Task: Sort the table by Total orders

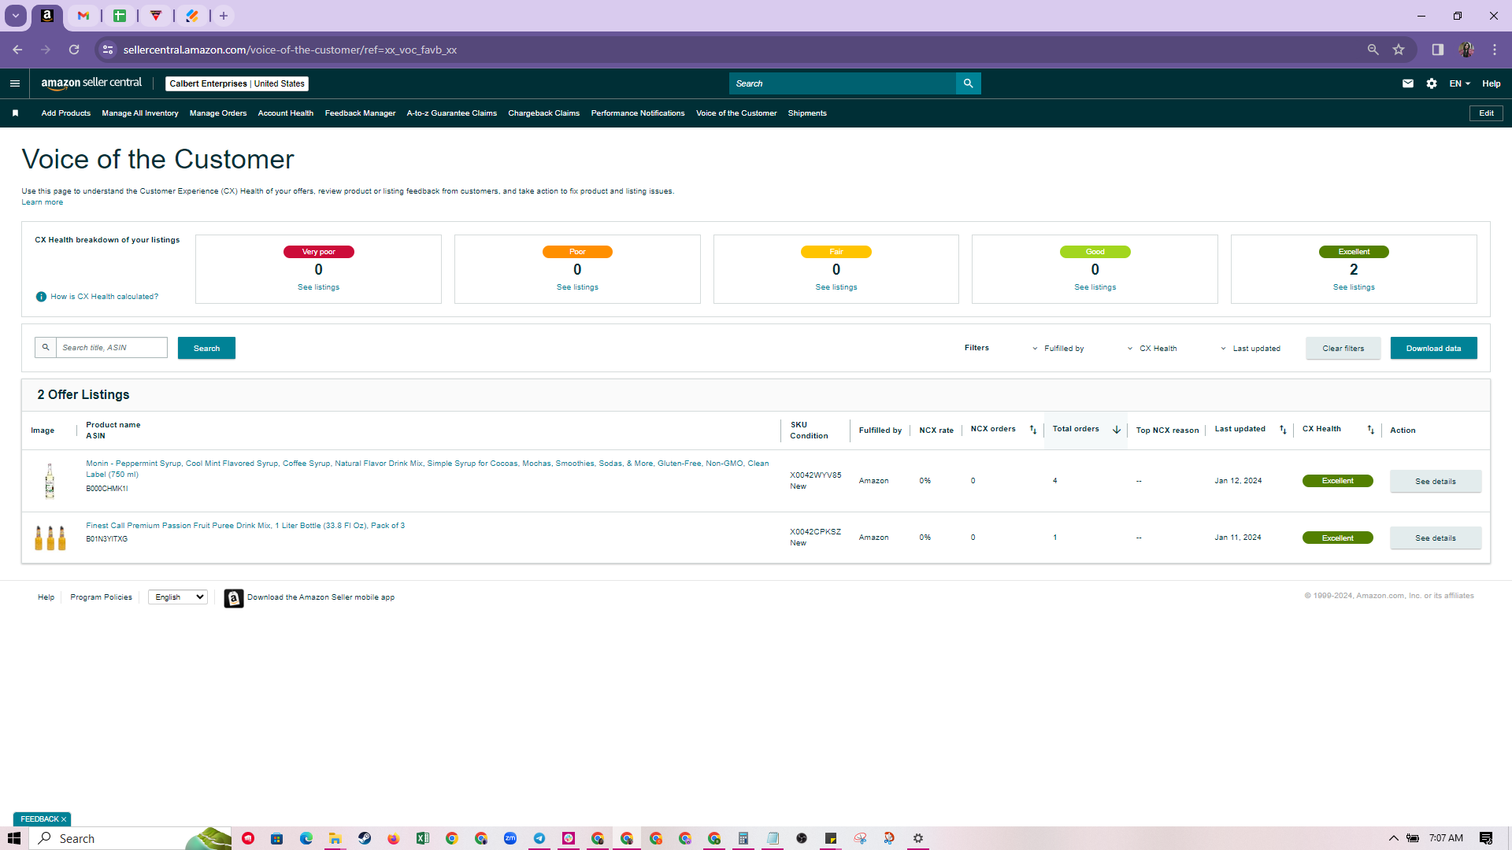Action: click(x=1117, y=430)
